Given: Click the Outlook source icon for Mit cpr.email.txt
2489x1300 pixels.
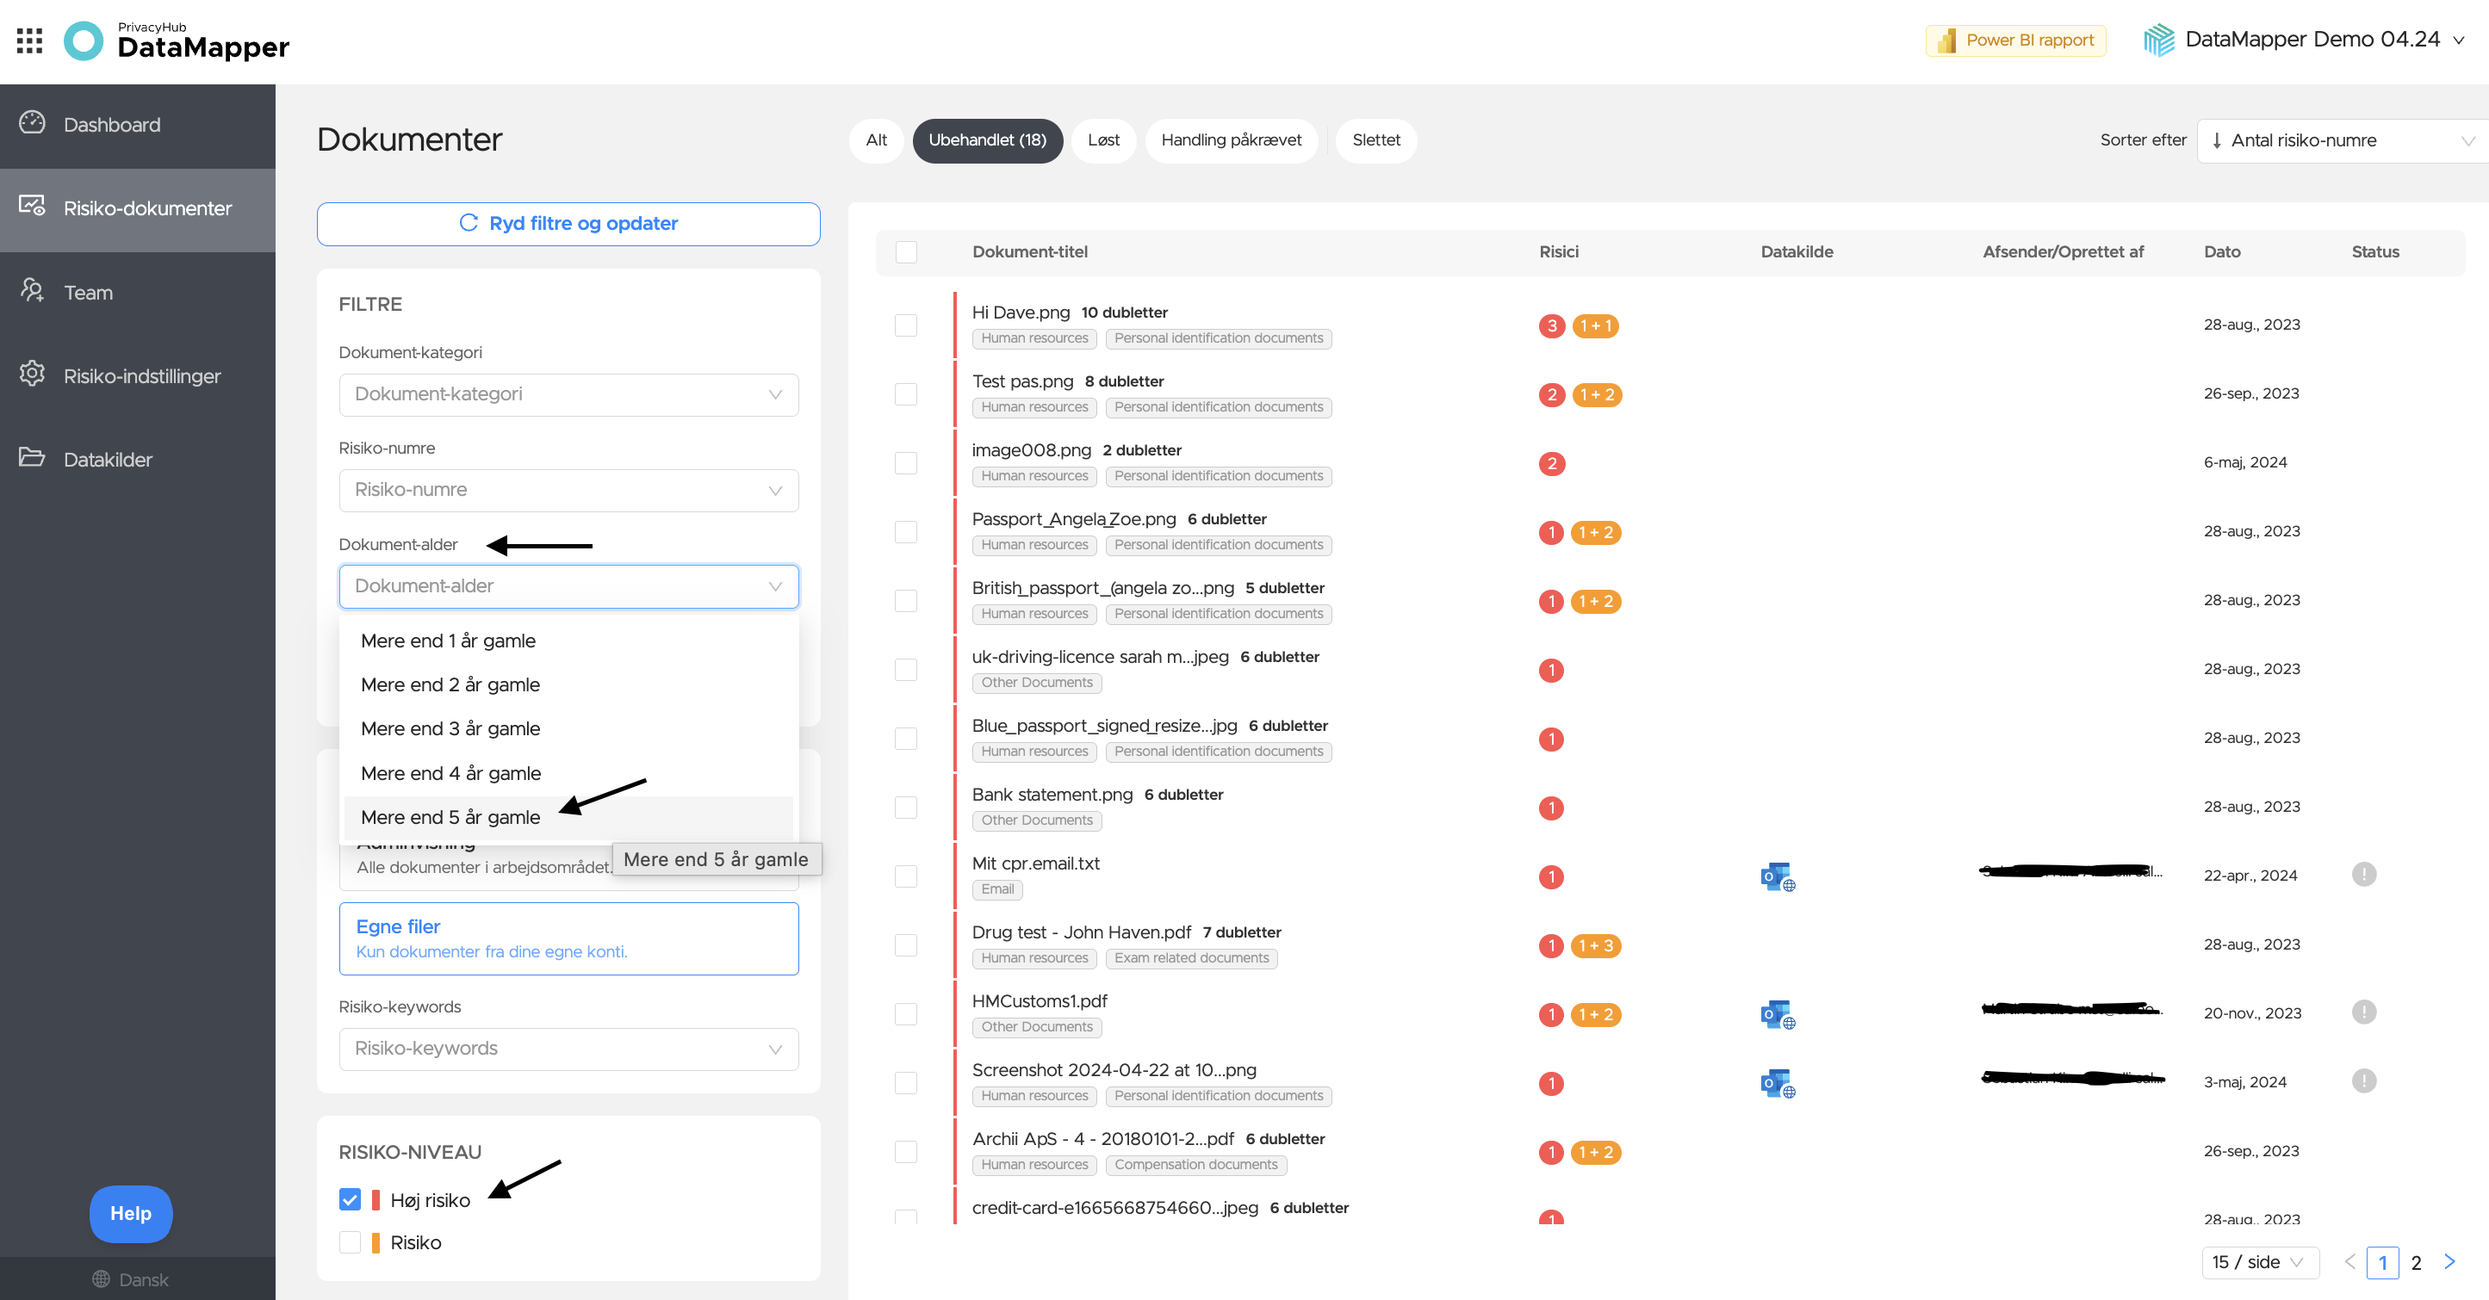Looking at the screenshot, I should click(1778, 877).
